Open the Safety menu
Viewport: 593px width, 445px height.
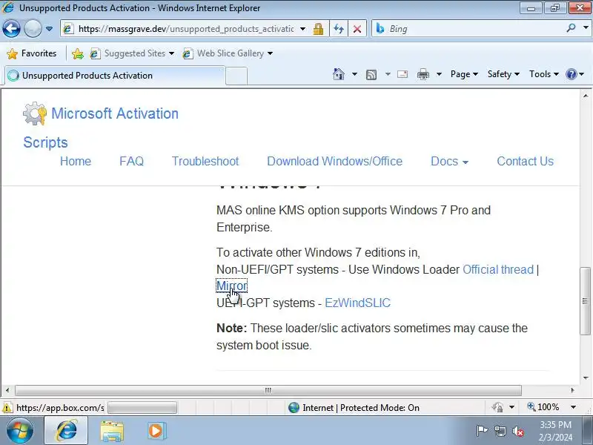[x=503, y=74]
